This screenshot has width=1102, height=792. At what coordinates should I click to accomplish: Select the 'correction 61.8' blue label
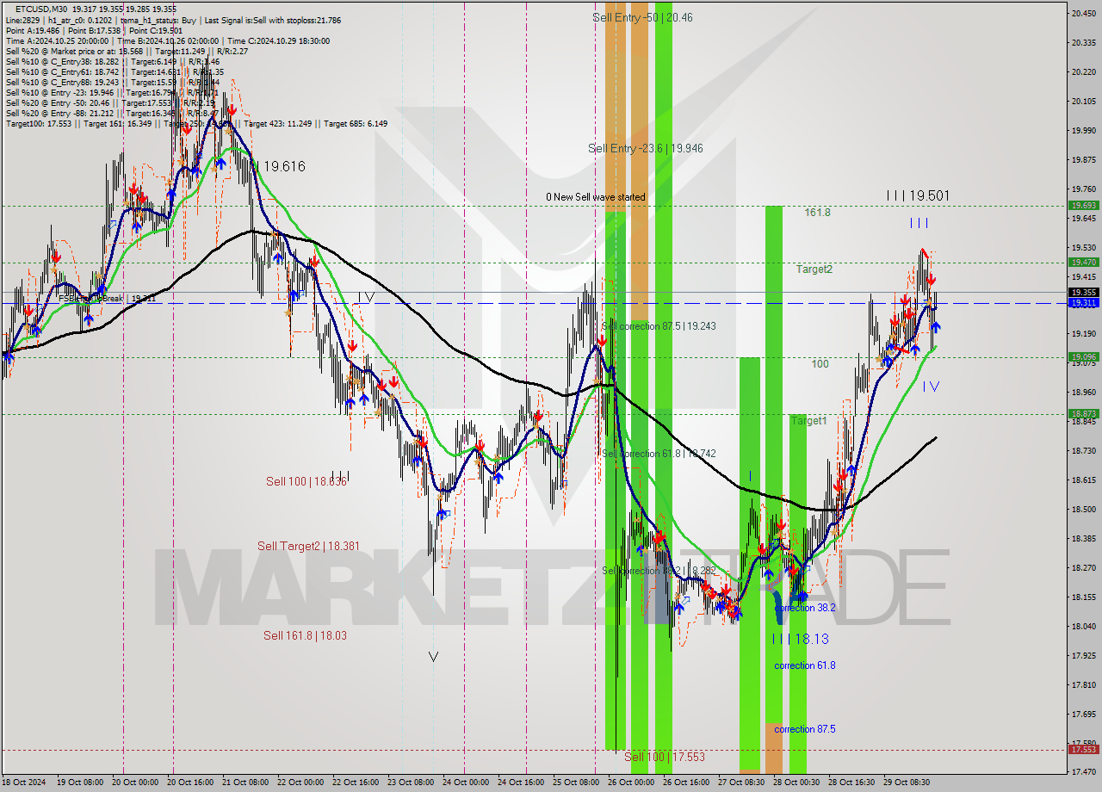[x=805, y=665]
